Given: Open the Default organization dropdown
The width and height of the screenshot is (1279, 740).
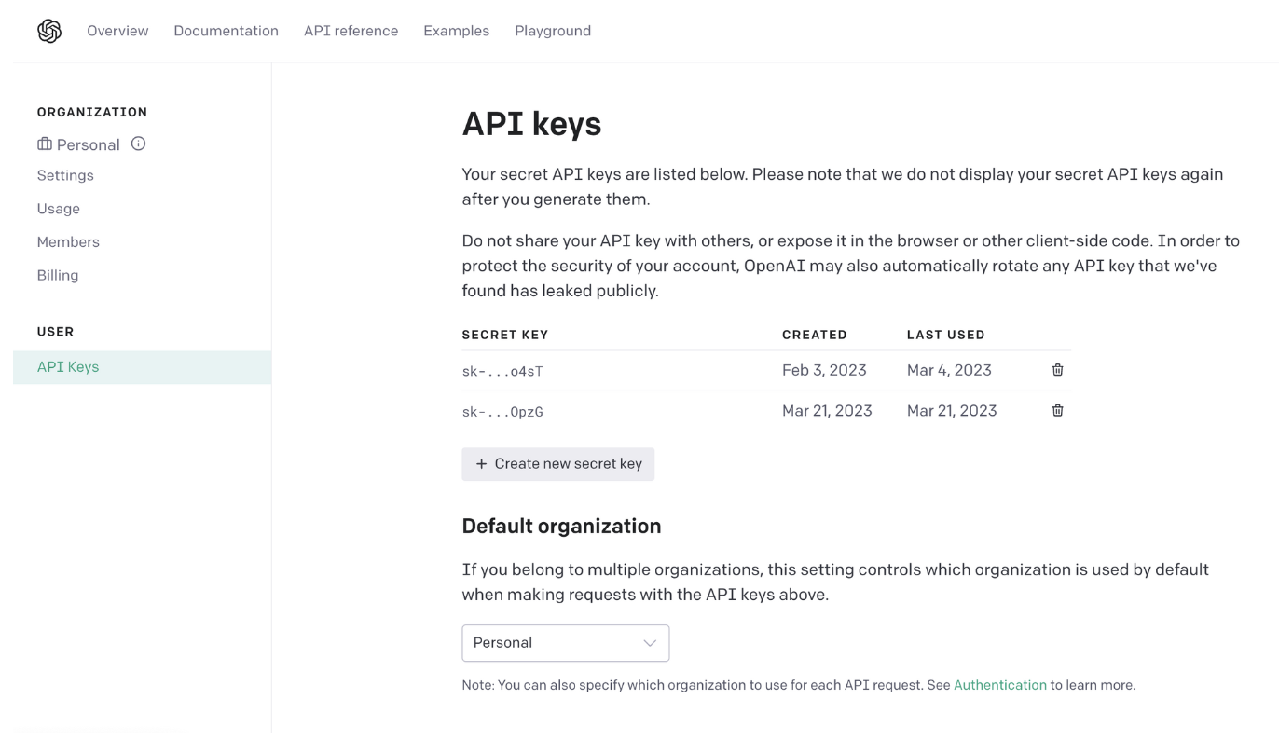Looking at the screenshot, I should pos(565,643).
